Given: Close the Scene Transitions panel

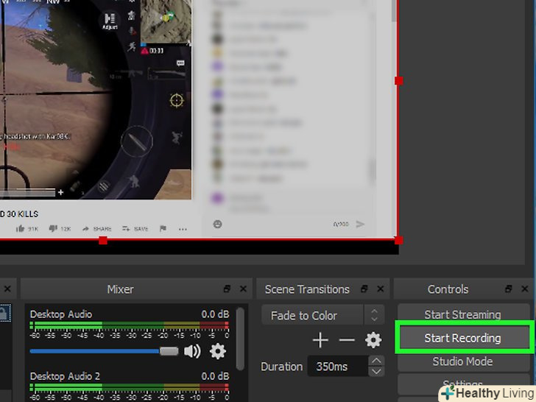Looking at the screenshot, I should point(381,289).
